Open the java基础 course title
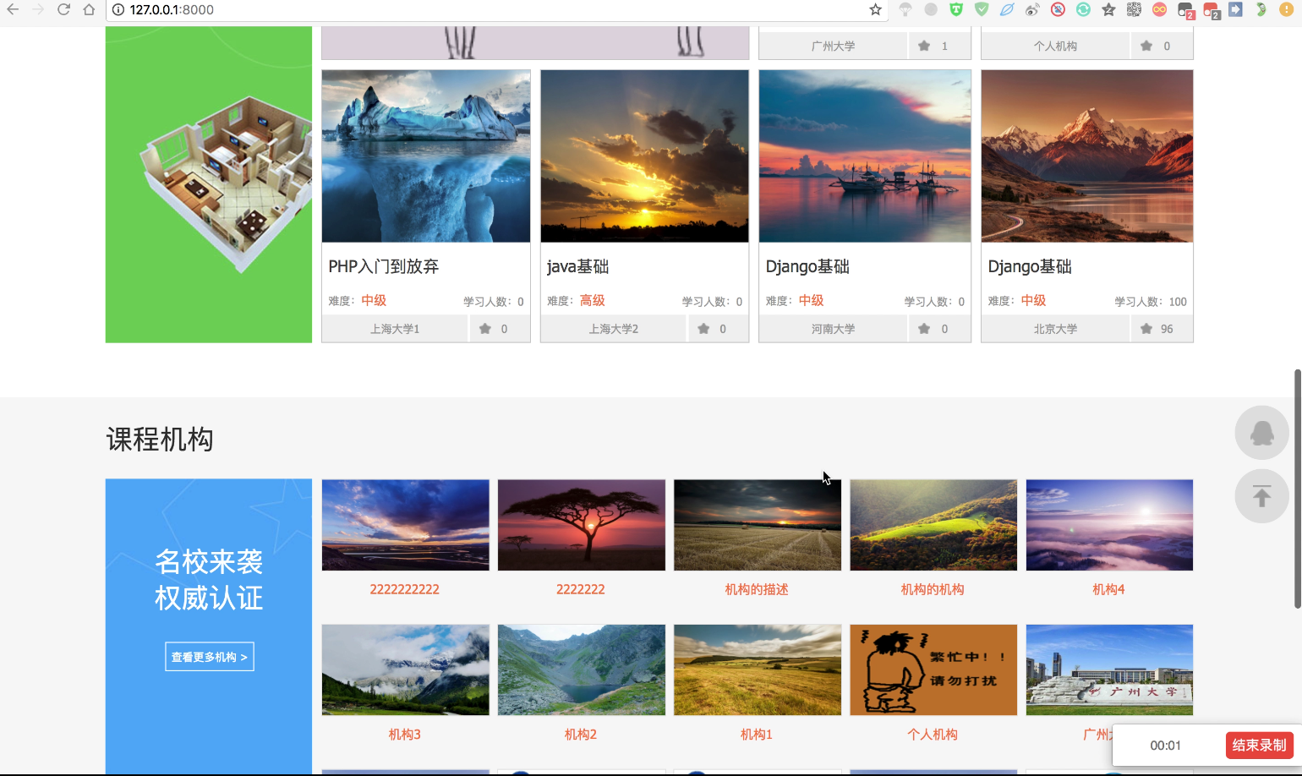 (577, 266)
